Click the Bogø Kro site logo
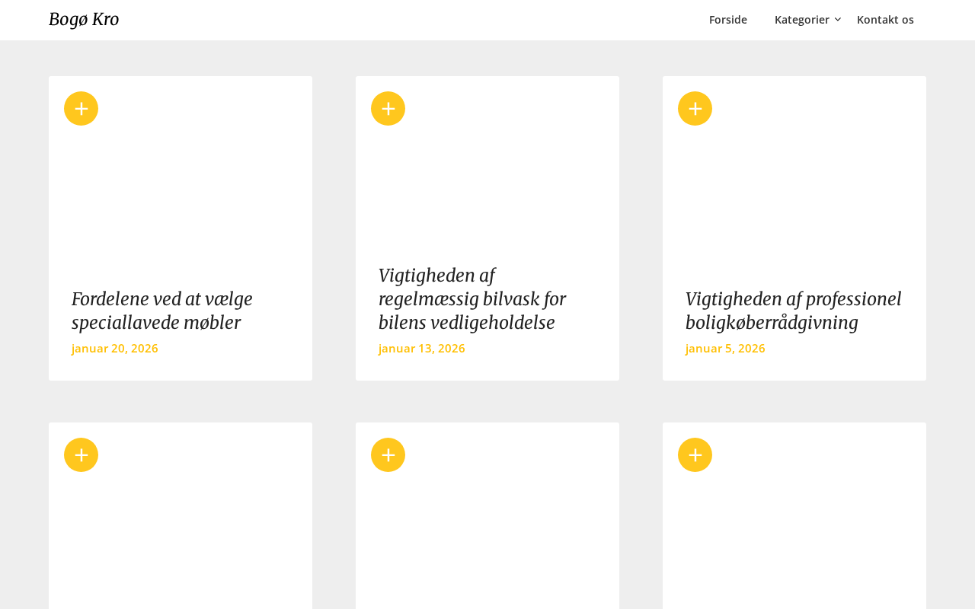Screen dimensions: 975x609 [x=84, y=20]
